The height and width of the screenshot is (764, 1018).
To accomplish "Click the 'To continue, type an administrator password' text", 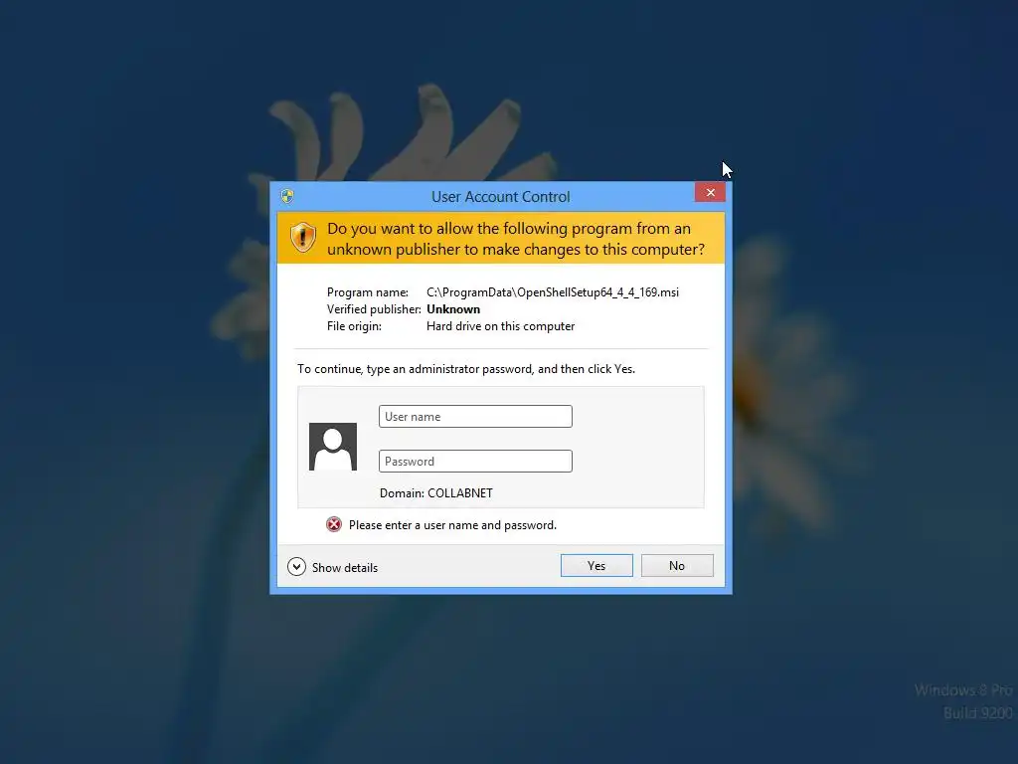I will (466, 369).
